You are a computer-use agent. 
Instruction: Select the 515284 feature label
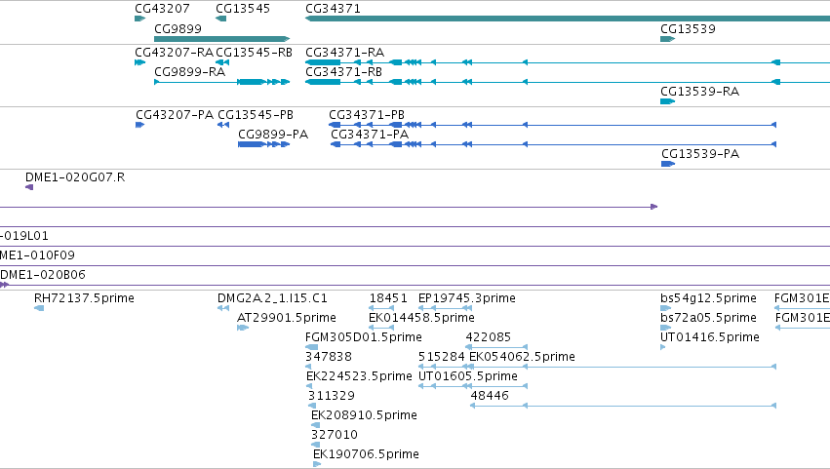click(442, 357)
